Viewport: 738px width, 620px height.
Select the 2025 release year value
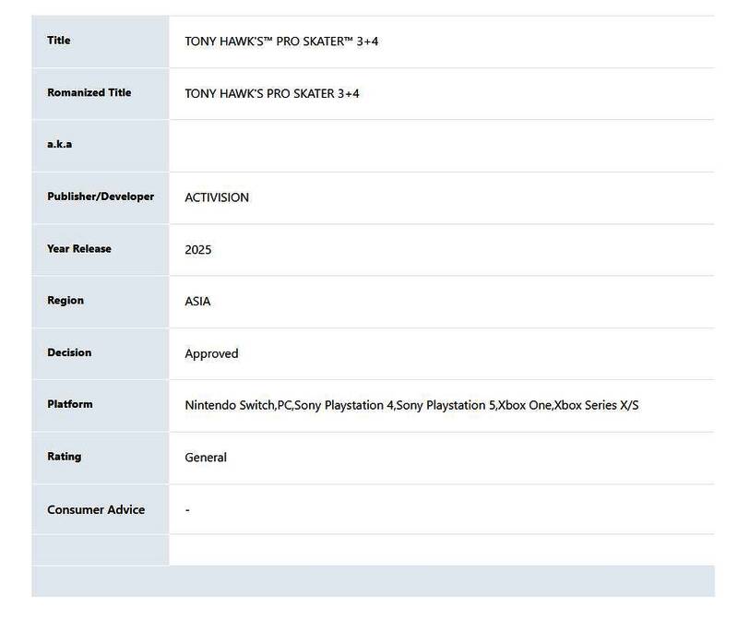pyautogui.click(x=198, y=249)
